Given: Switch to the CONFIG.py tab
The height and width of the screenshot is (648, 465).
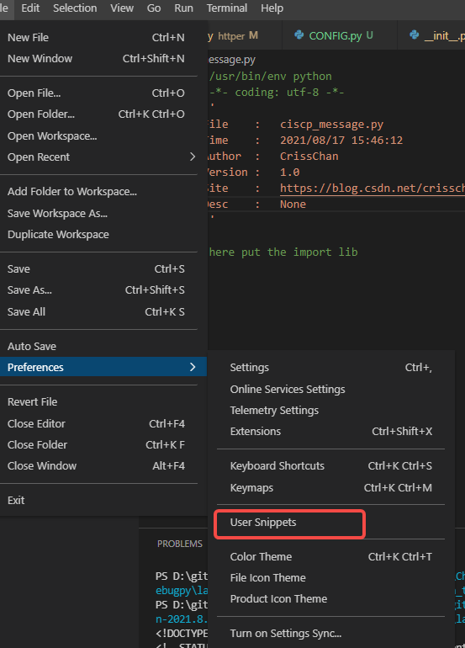Looking at the screenshot, I should coord(340,35).
